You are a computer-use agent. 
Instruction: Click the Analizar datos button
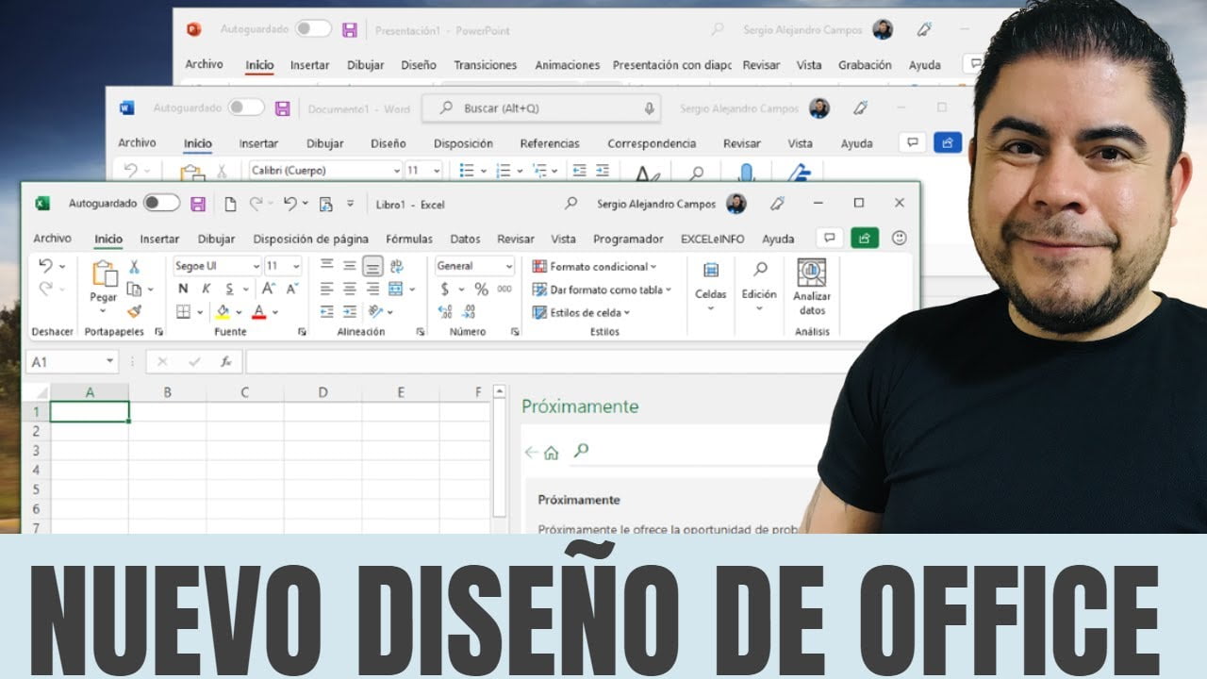812,289
